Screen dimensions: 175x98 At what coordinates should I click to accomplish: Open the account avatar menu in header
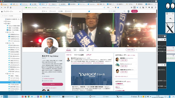click(129, 11)
